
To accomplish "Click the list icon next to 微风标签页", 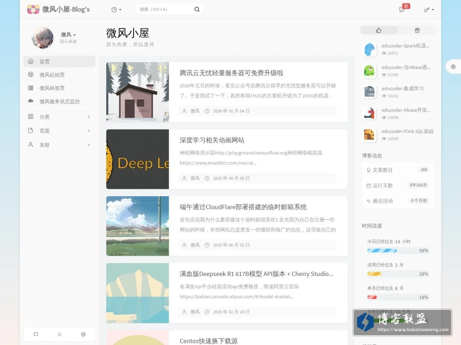I will coord(31,88).
